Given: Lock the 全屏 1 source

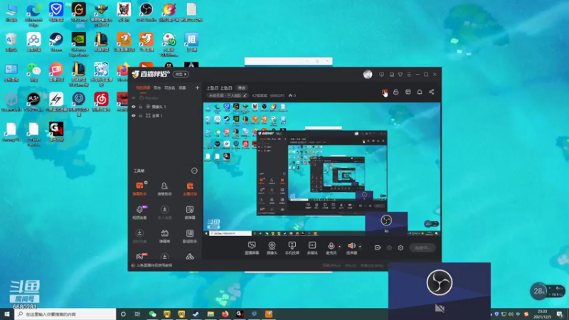Looking at the screenshot, I should pos(140,116).
